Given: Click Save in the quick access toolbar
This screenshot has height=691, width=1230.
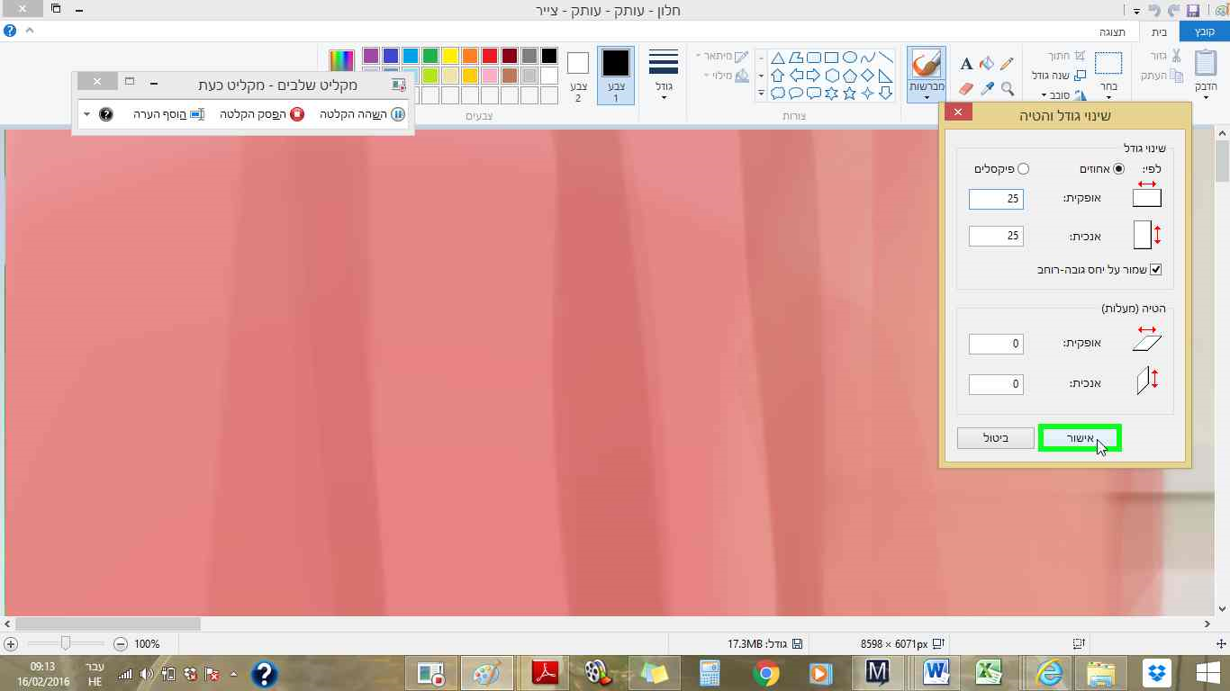Looking at the screenshot, I should pos(1193,10).
